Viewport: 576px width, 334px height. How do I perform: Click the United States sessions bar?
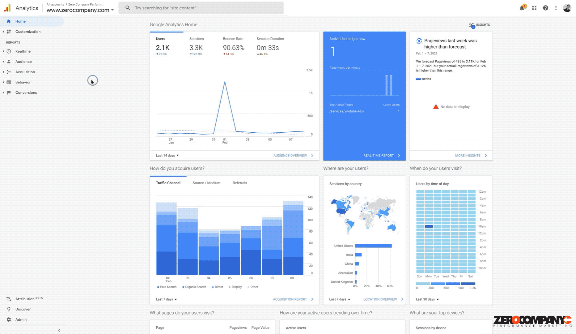(x=373, y=246)
